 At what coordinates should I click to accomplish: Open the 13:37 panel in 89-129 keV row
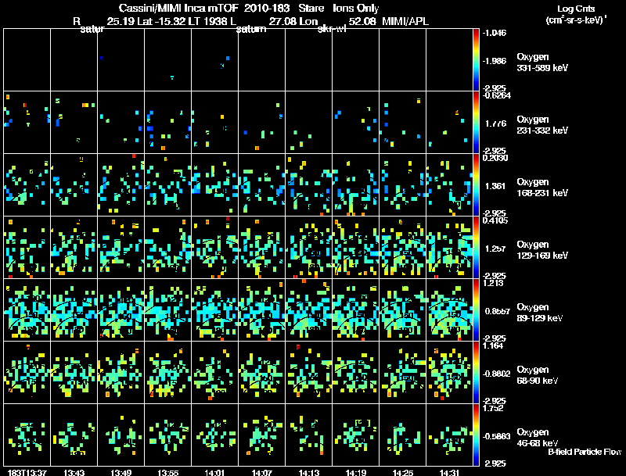pyautogui.click(x=27, y=310)
